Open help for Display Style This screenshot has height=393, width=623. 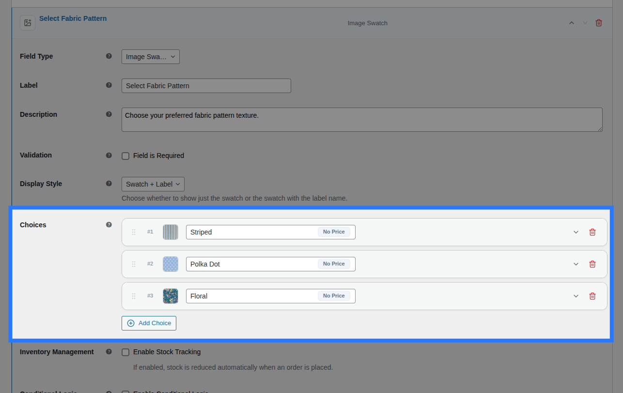[109, 184]
